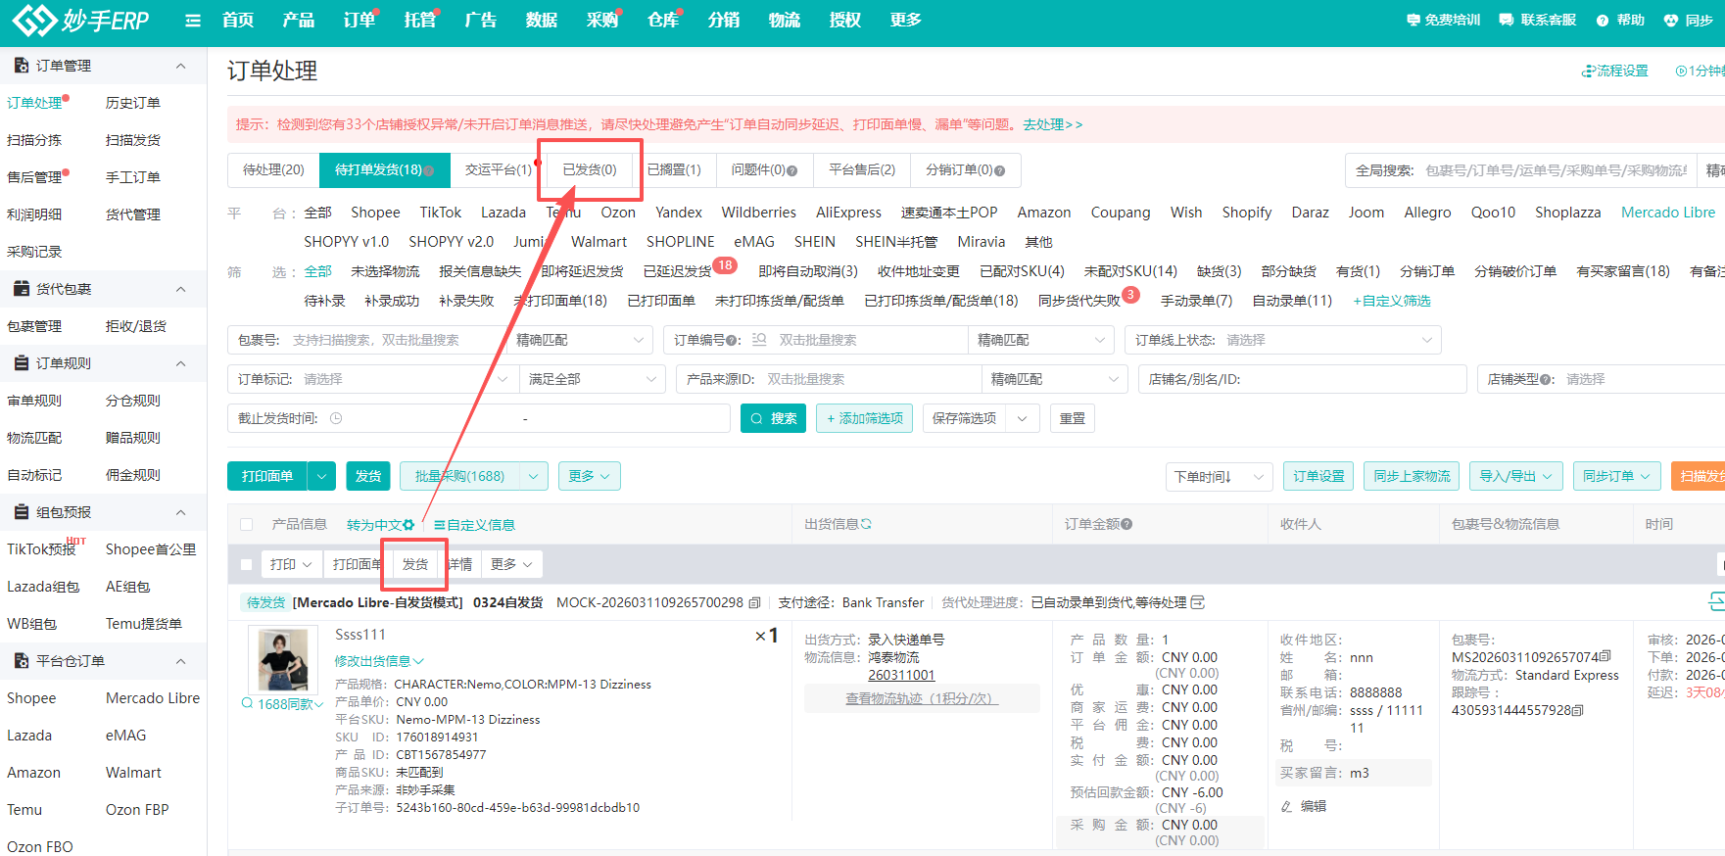
Task: Expand the 导入/导出 dropdown
Action: coord(1515,476)
